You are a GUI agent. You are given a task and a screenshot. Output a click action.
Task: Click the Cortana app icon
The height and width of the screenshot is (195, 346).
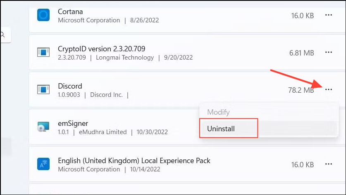(43, 15)
